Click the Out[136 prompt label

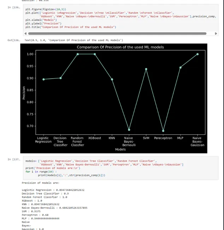coord(14,40)
